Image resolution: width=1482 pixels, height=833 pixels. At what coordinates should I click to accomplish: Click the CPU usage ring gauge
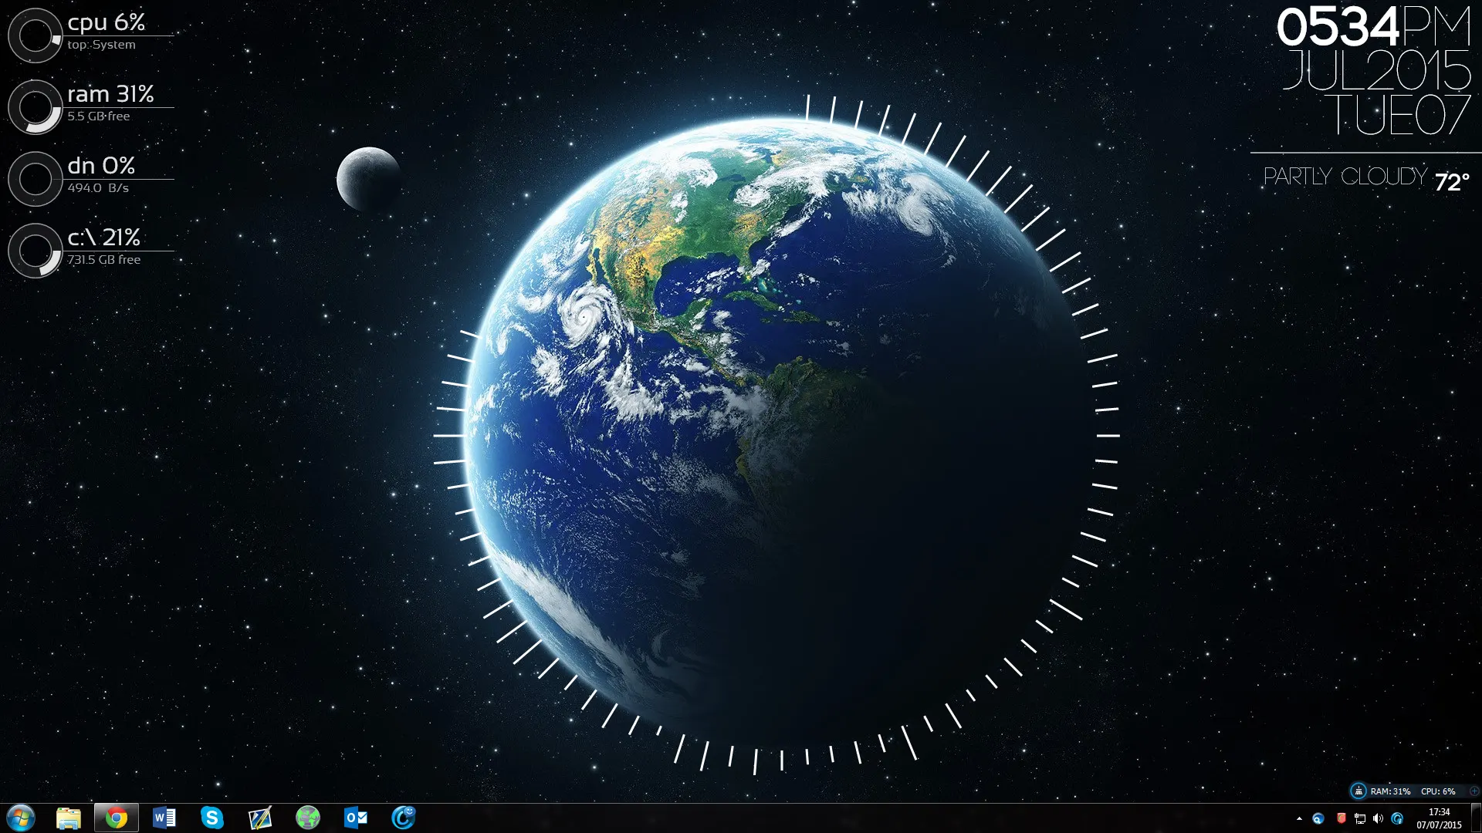click(35, 35)
